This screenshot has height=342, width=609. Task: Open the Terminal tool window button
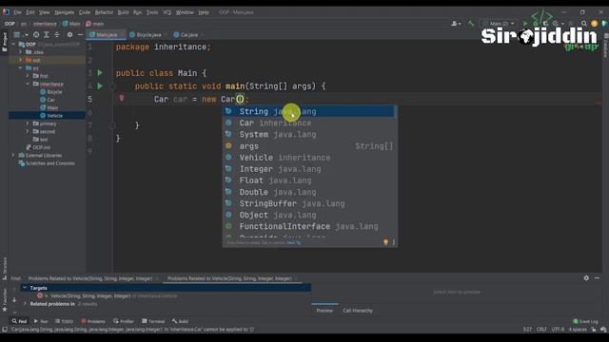pos(153,321)
